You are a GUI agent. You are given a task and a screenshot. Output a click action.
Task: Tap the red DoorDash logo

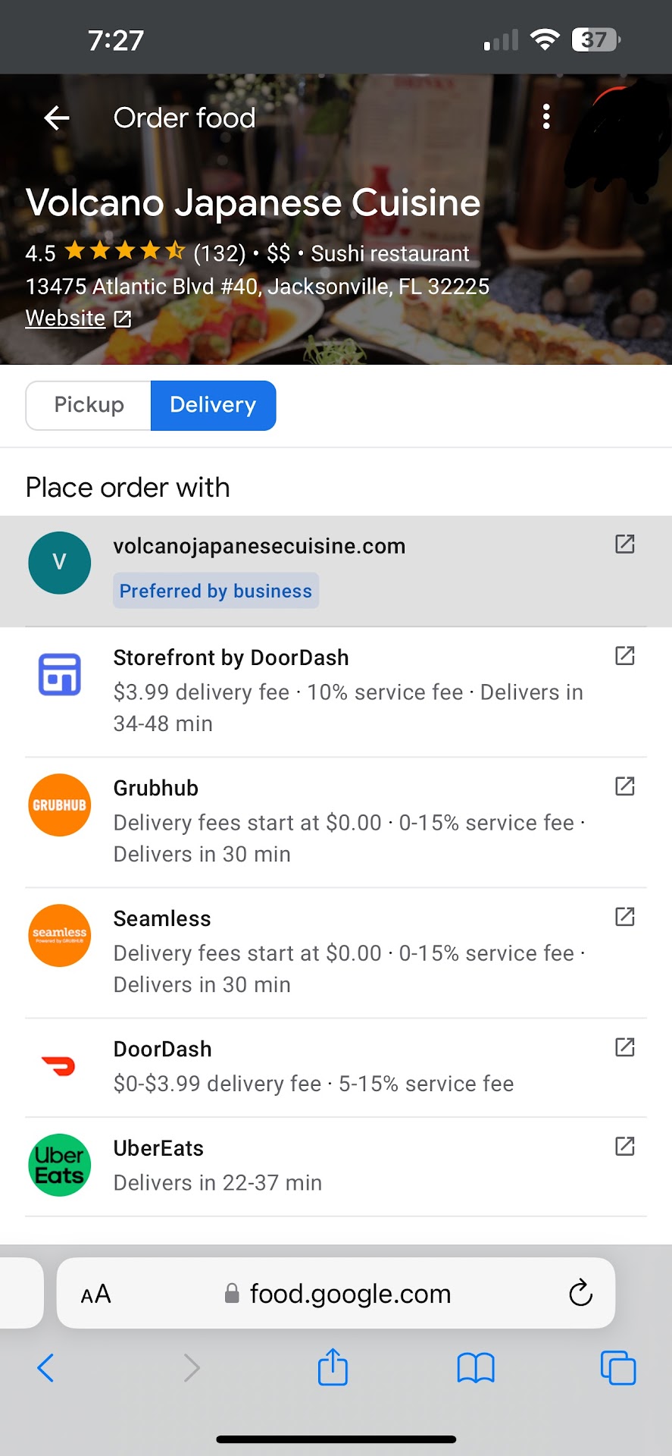[59, 1066]
